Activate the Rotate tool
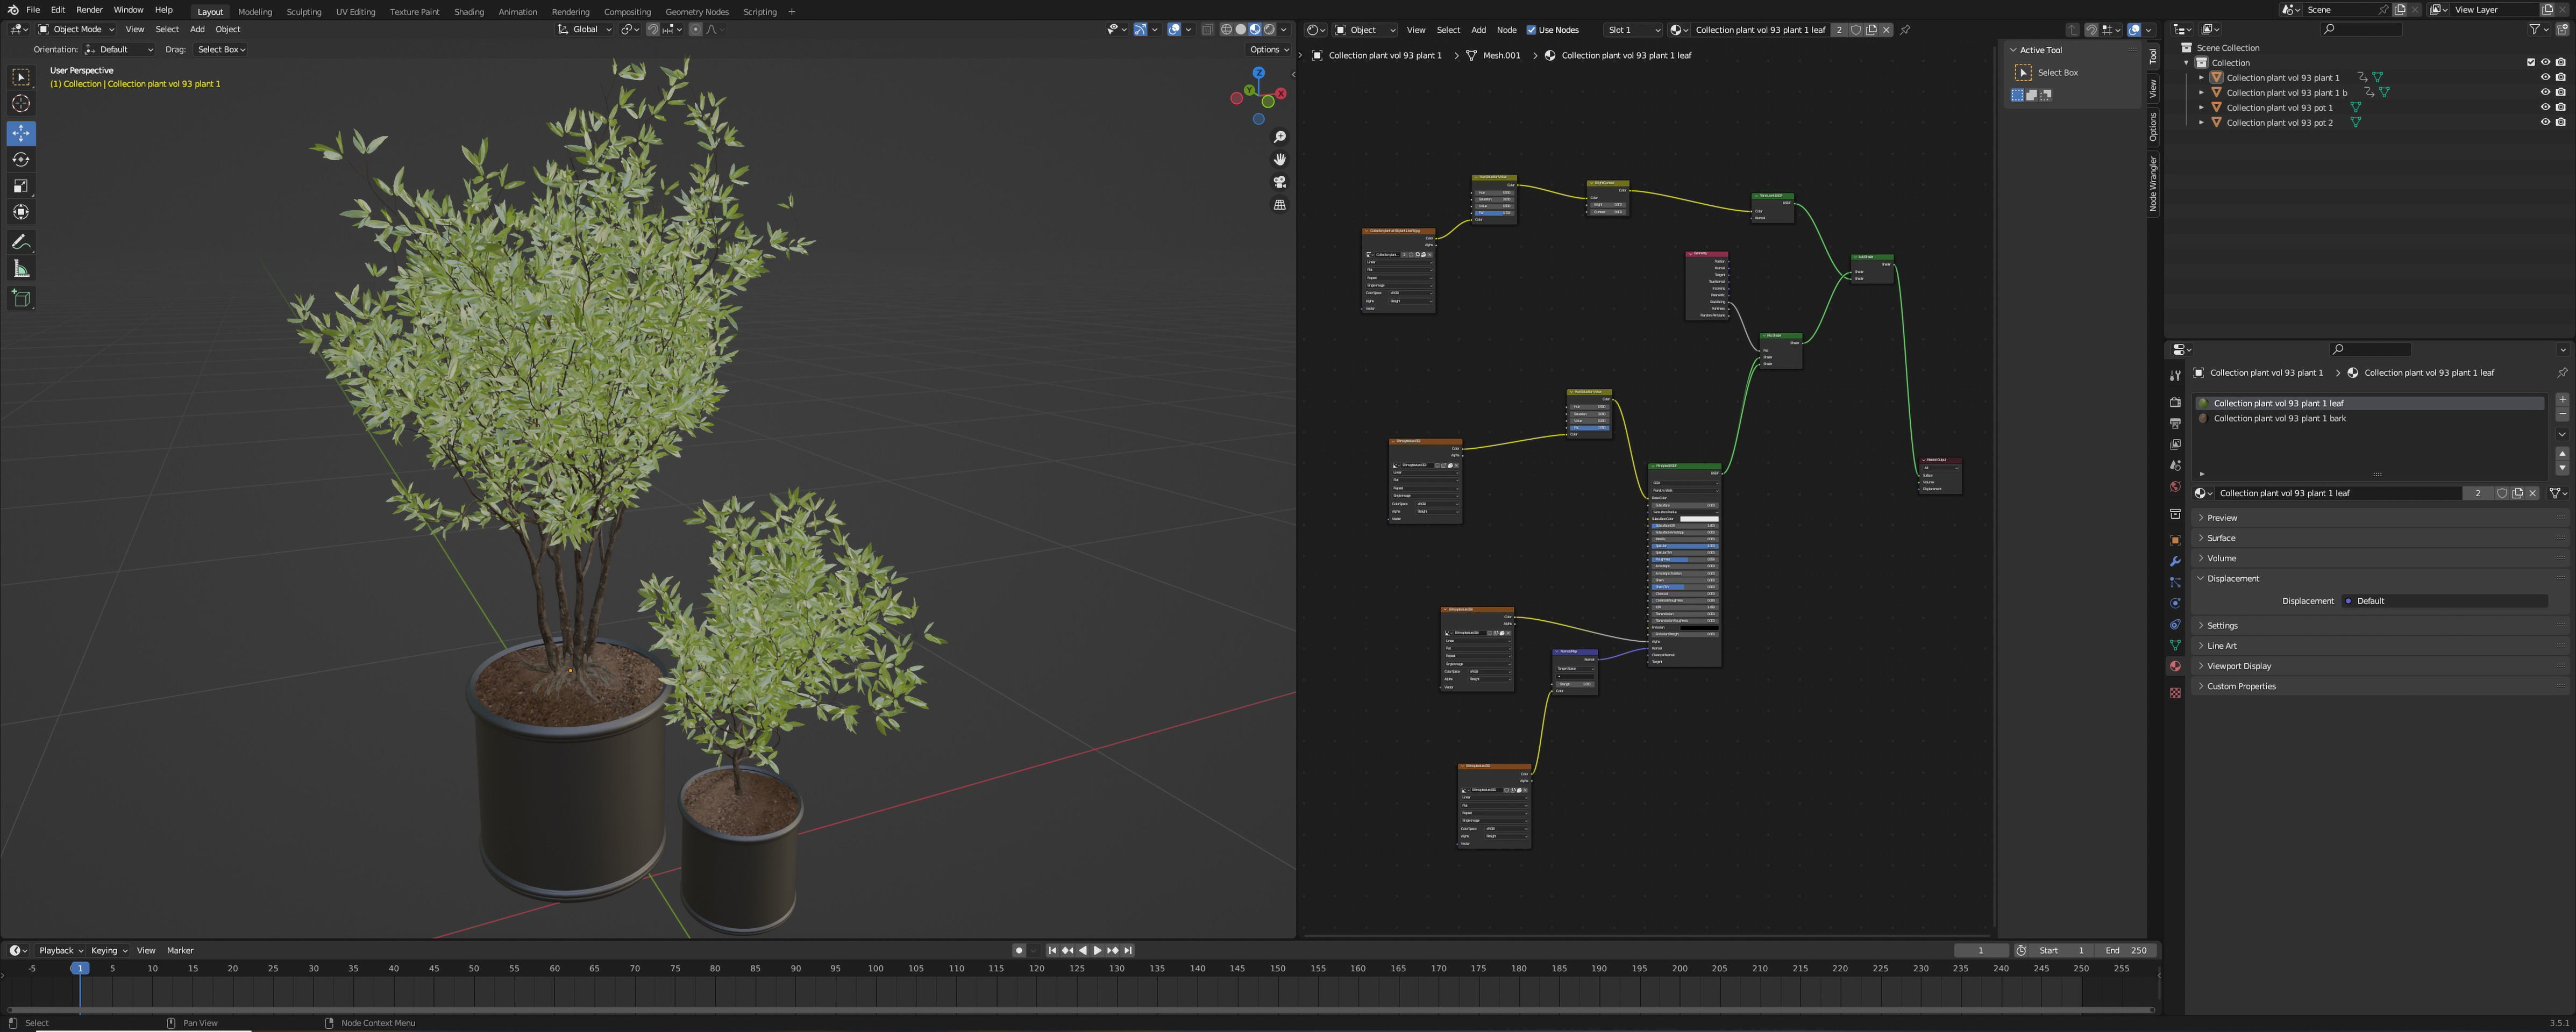 [21, 160]
